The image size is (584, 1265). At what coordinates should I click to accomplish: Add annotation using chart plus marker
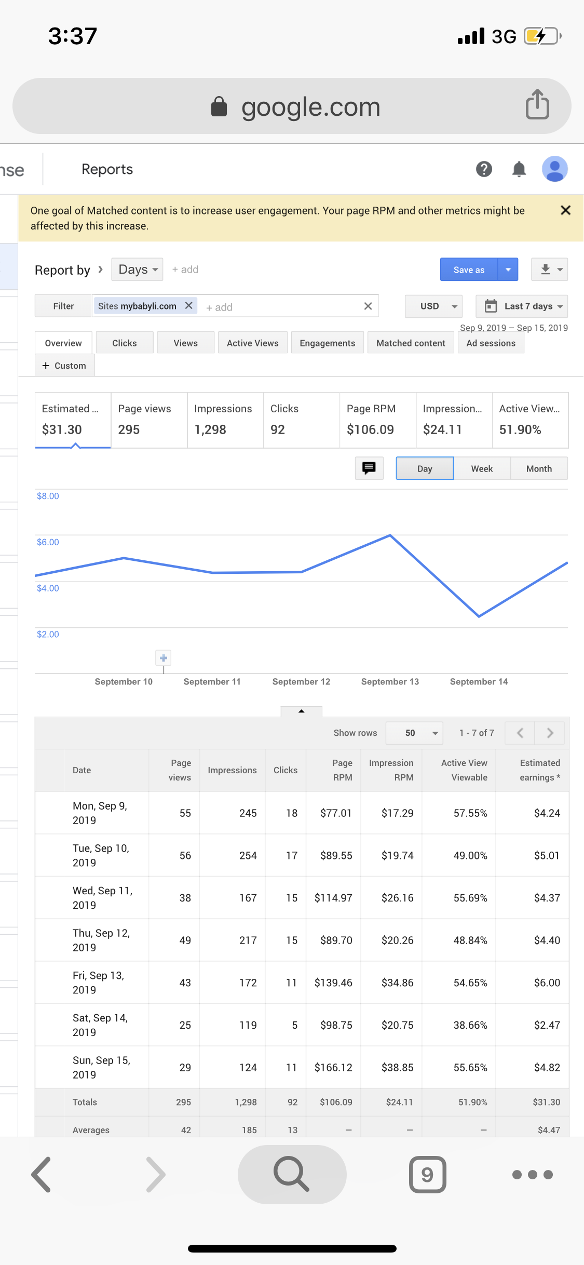pyautogui.click(x=164, y=658)
